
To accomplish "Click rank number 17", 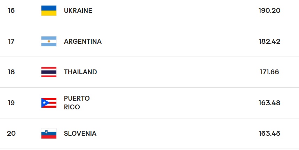I will click(11, 42).
